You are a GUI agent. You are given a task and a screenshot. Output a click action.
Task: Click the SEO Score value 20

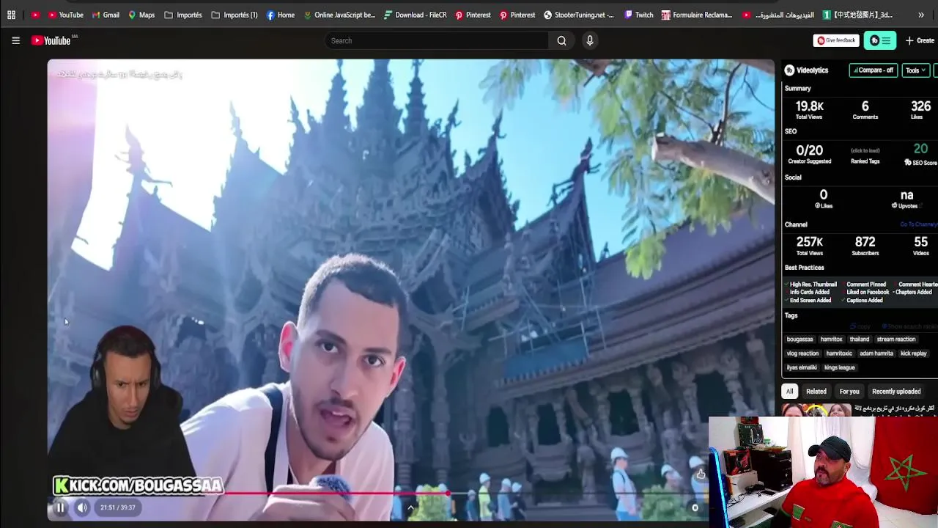[x=920, y=149]
